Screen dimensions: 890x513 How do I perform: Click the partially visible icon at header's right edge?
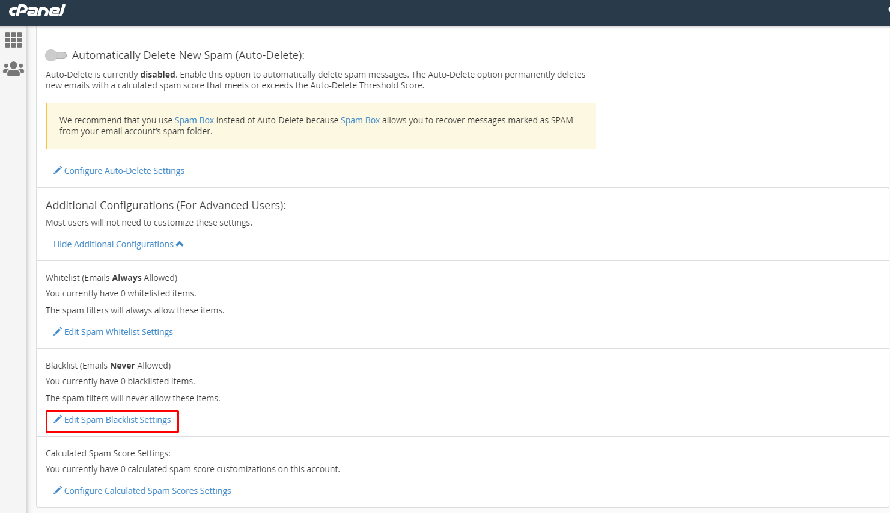(887, 10)
